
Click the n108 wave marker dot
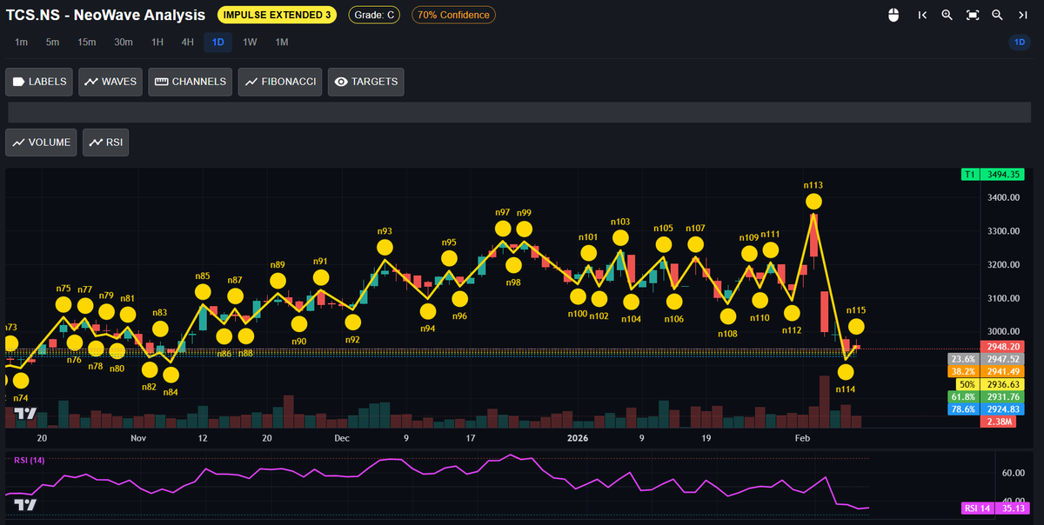[727, 316]
